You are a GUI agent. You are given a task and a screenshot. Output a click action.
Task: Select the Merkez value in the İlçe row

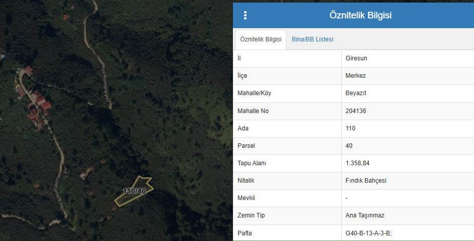(355, 76)
